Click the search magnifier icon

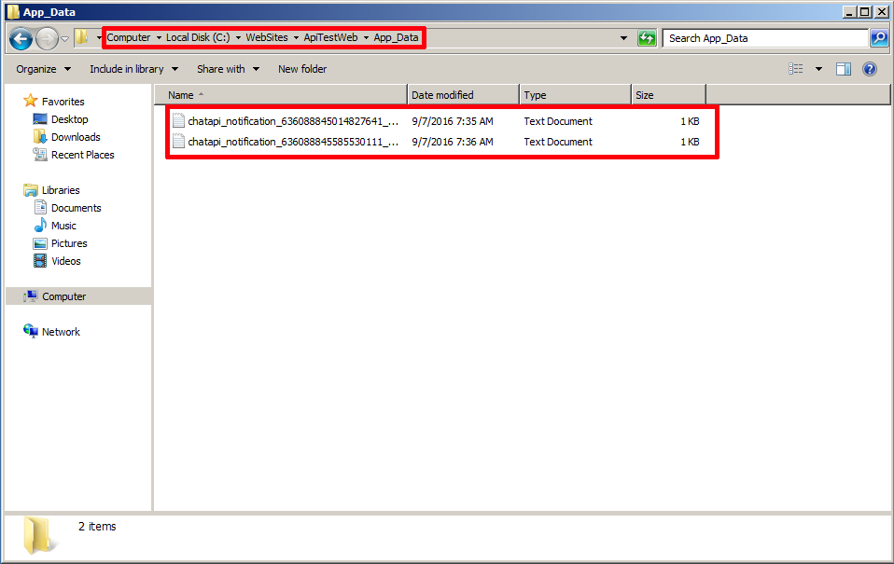[879, 38]
